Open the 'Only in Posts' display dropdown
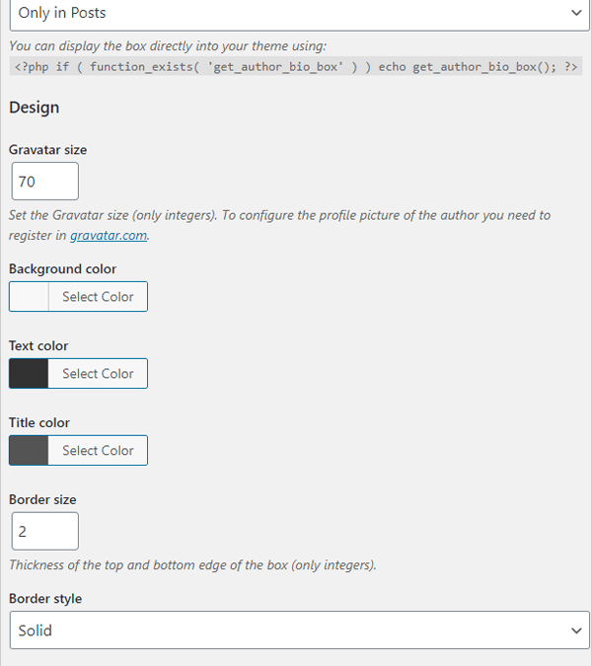 pos(299,15)
